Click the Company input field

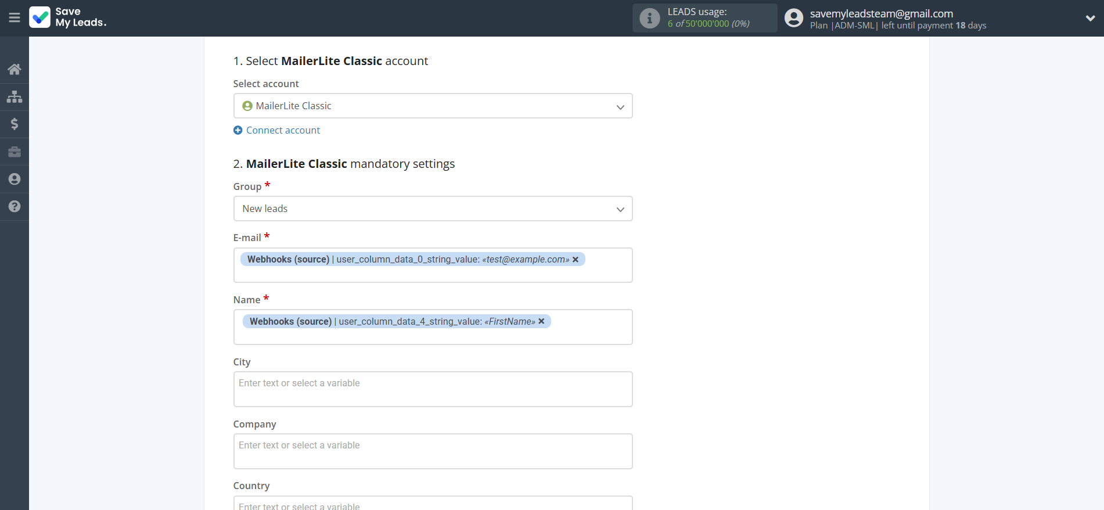[x=433, y=451]
